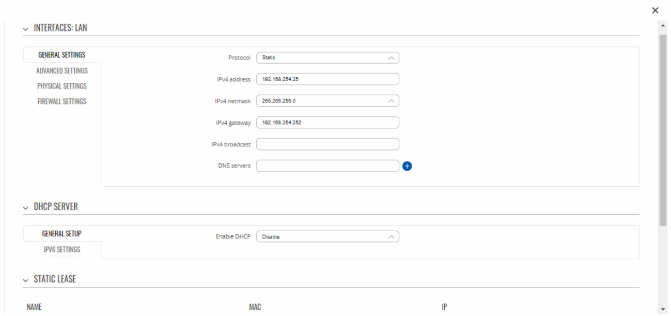The image size is (671, 316).
Task: Switch to the Advanced Settings tab
Action: [x=62, y=71]
